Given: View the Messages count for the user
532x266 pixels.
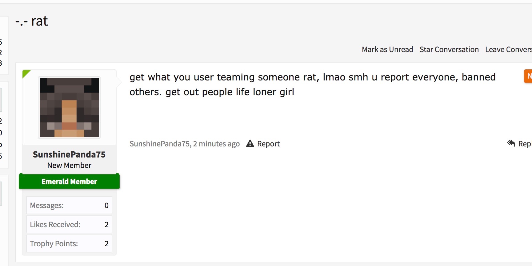Looking at the screenshot, I should click(69, 206).
